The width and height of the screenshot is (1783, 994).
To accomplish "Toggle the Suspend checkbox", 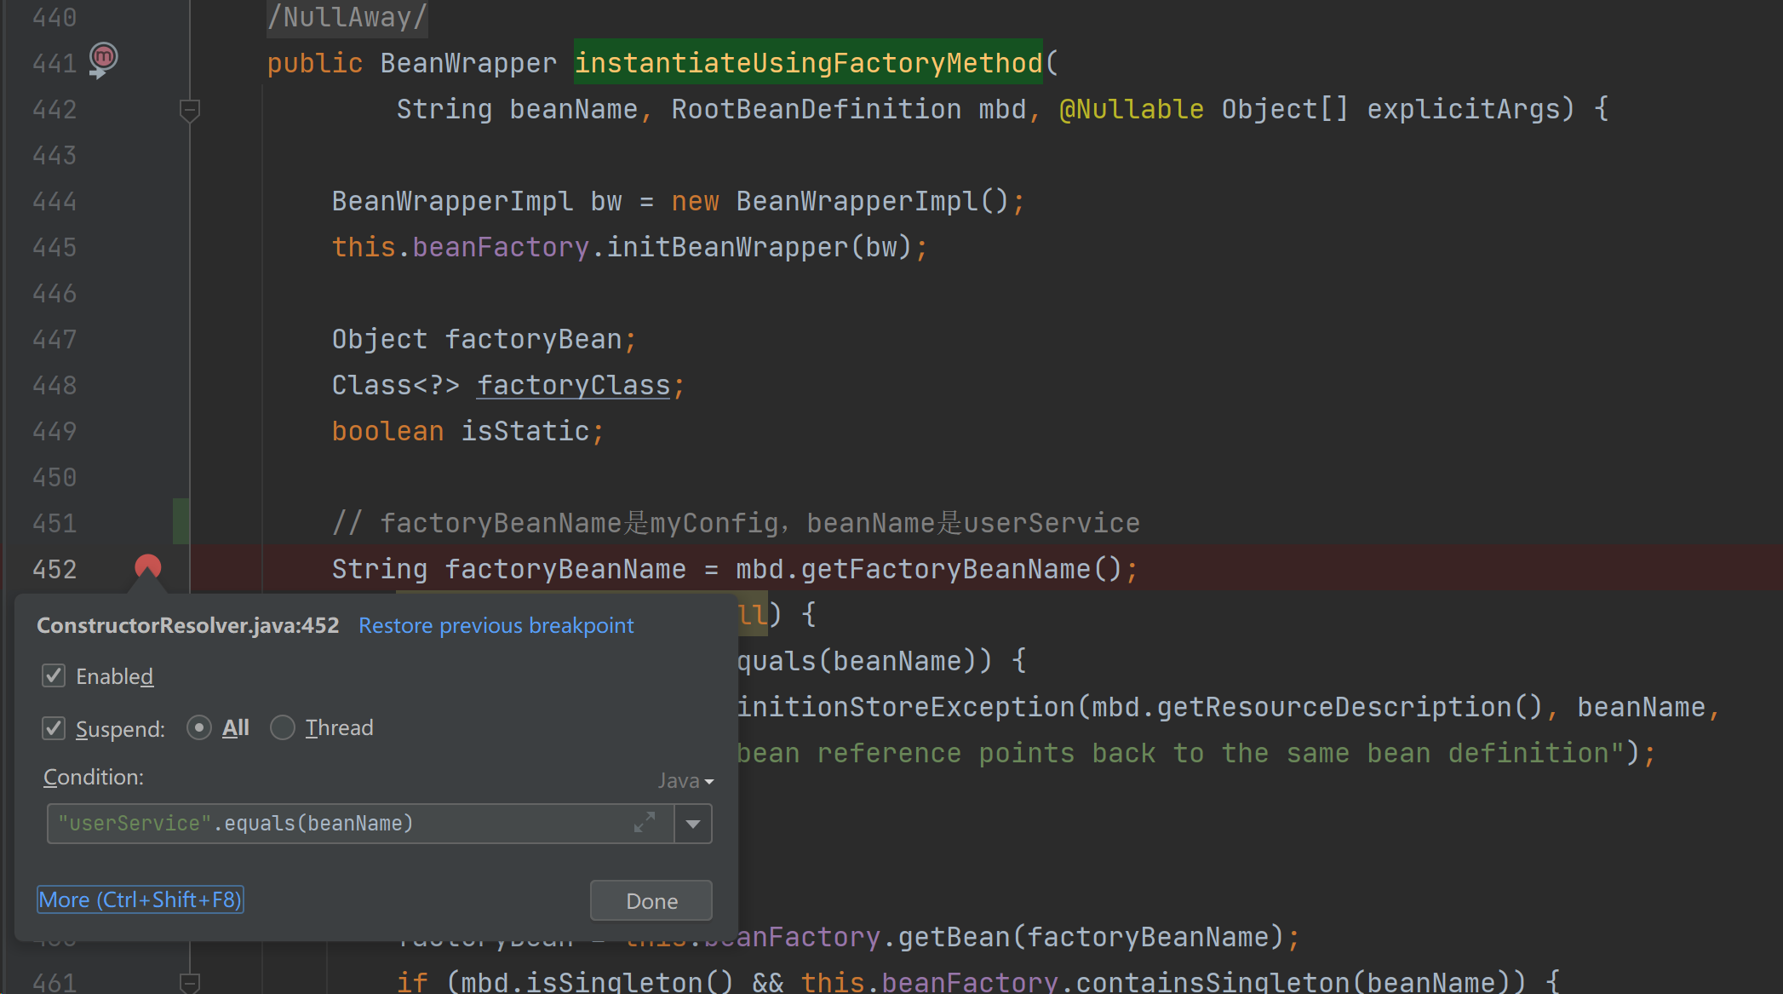I will click(x=54, y=728).
